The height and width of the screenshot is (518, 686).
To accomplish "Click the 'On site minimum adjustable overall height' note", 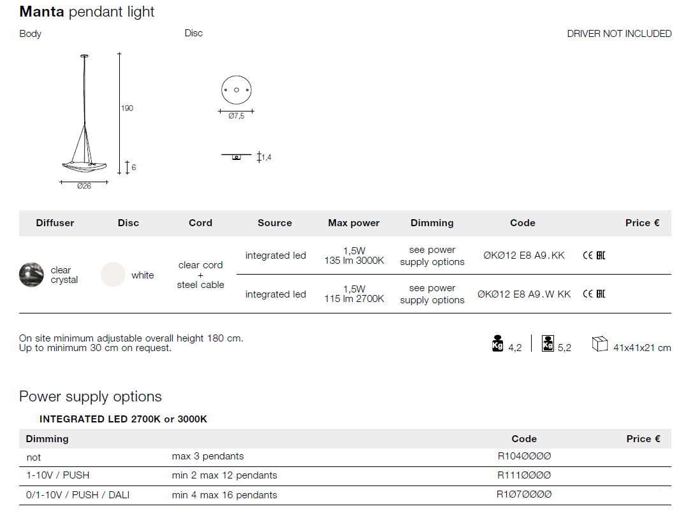I will (x=131, y=338).
